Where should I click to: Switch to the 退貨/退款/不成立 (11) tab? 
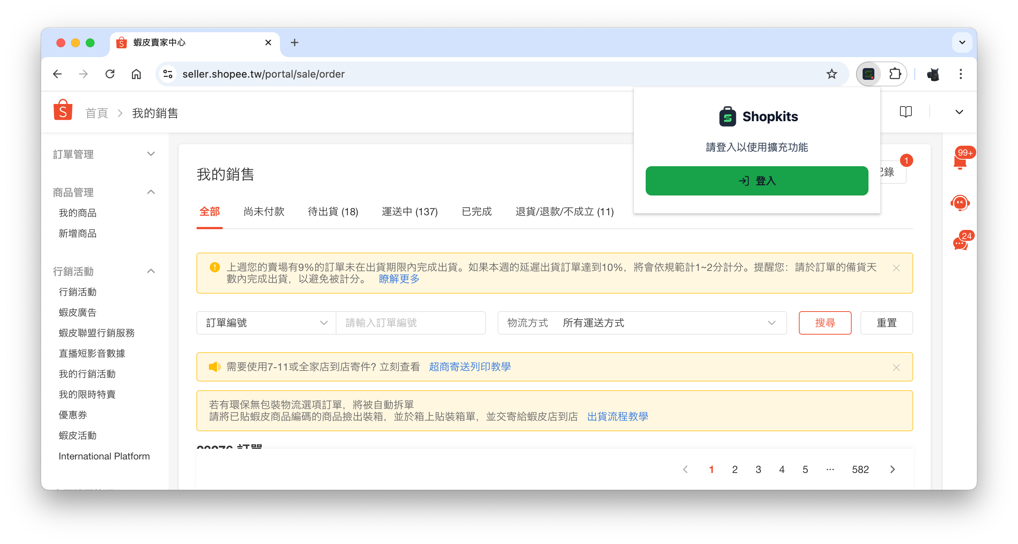tap(564, 212)
